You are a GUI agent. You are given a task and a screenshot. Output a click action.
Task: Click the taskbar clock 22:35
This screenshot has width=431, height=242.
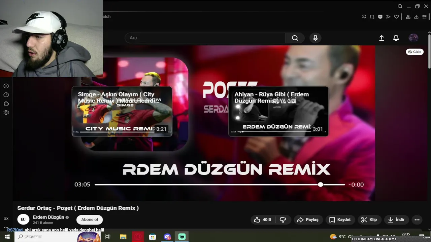pyautogui.click(x=406, y=235)
